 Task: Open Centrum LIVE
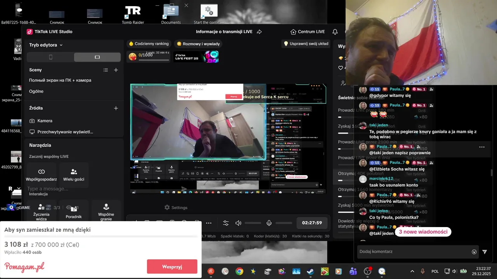pyautogui.click(x=308, y=32)
